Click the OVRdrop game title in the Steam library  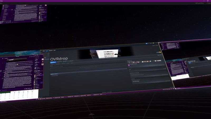(59, 59)
